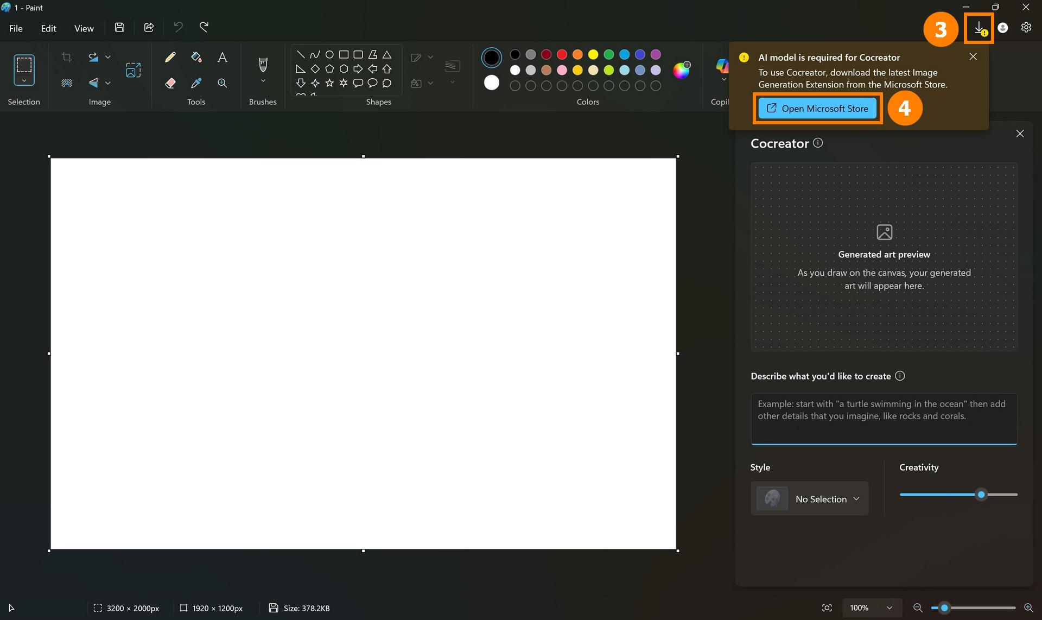Pick the rounded speech bubble shape
The height and width of the screenshot is (620, 1042).
pos(372,83)
